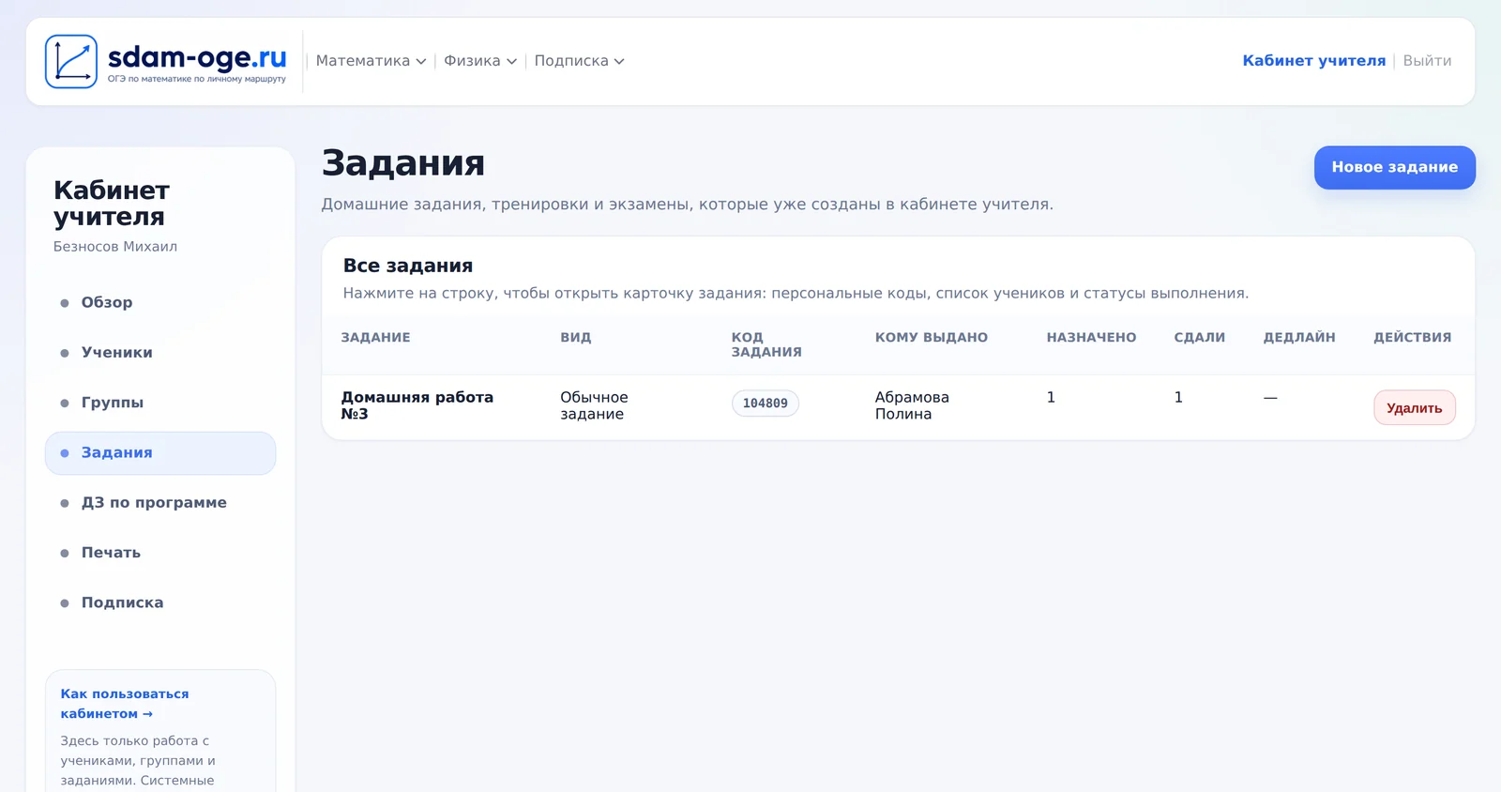Click assignment code 104809 badge
This screenshot has height=792, width=1501.
coord(766,404)
